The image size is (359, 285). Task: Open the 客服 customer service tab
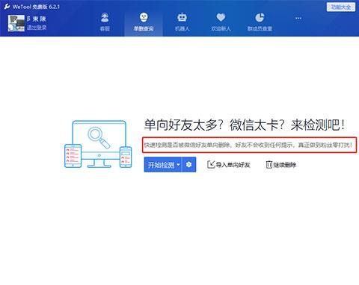click(105, 22)
